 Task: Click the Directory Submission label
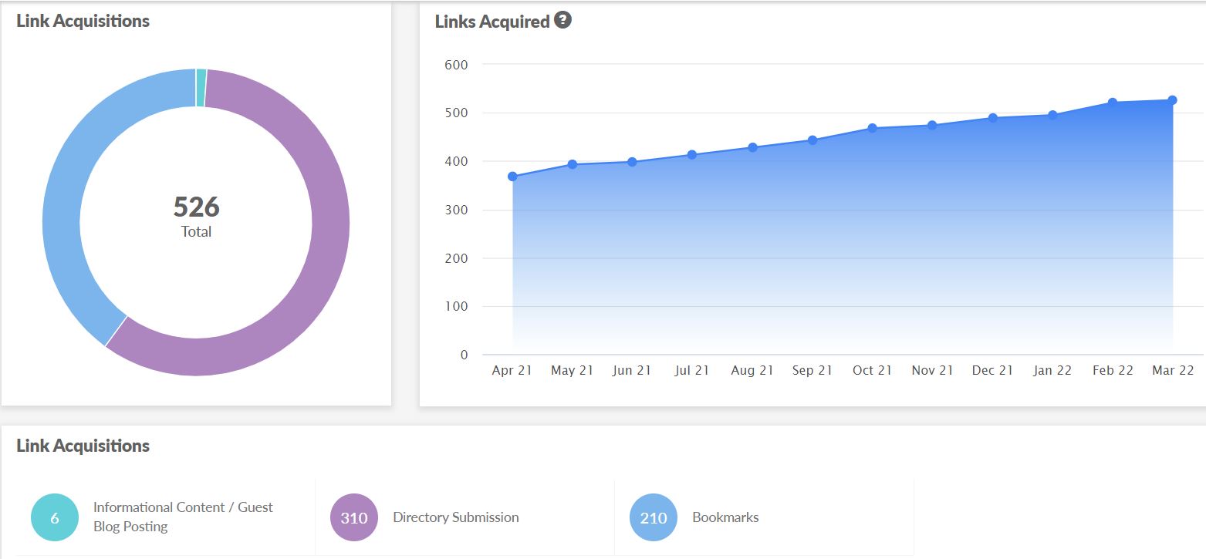(x=456, y=517)
